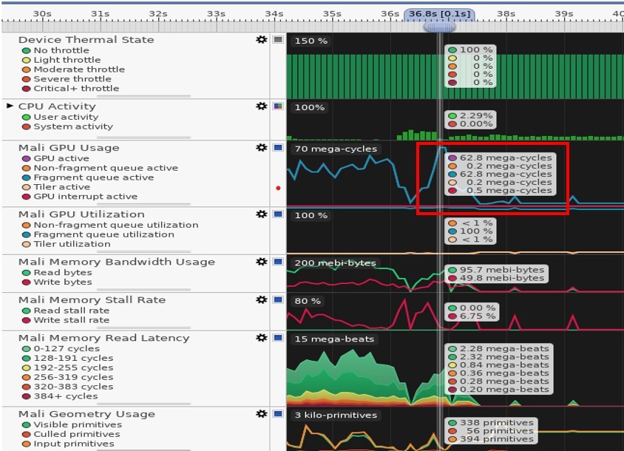Toggle the No throttle series swatch
624x451 pixels.
coord(27,50)
